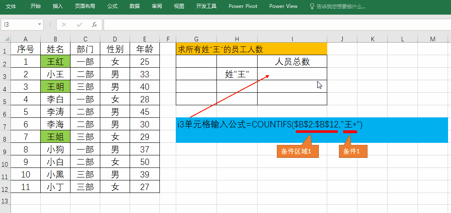The width and height of the screenshot is (451, 213).
Task: Click the 性别 header cell
Action: 115,49
